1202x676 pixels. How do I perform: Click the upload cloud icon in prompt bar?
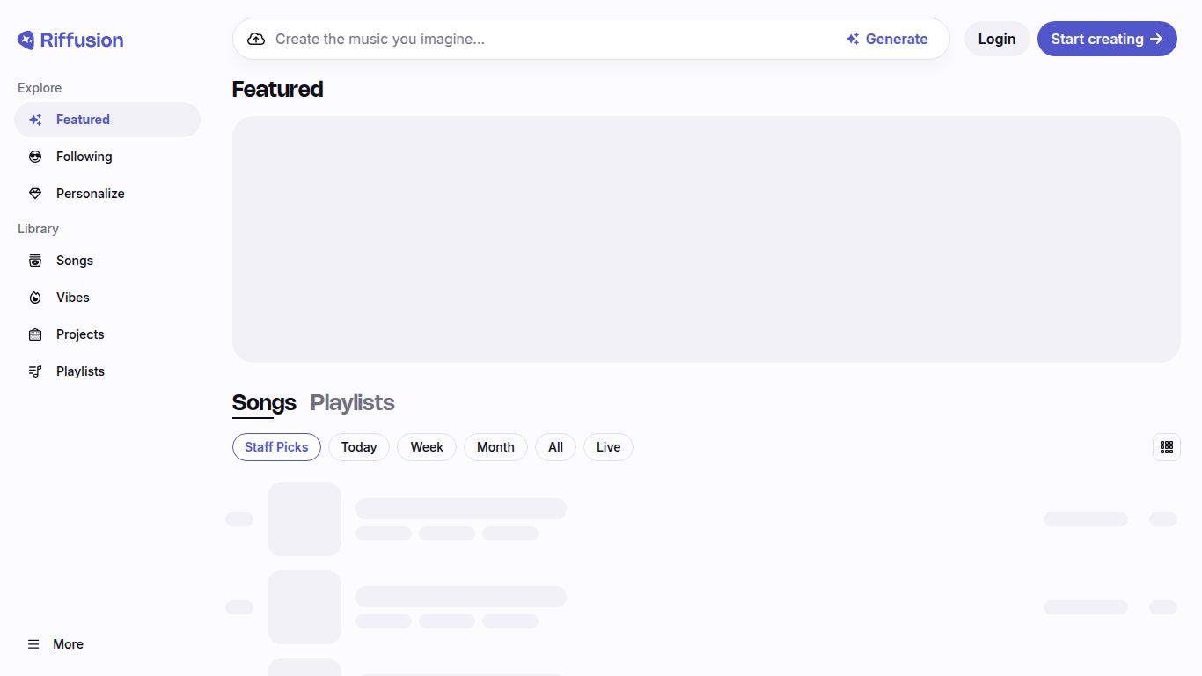[x=256, y=39]
